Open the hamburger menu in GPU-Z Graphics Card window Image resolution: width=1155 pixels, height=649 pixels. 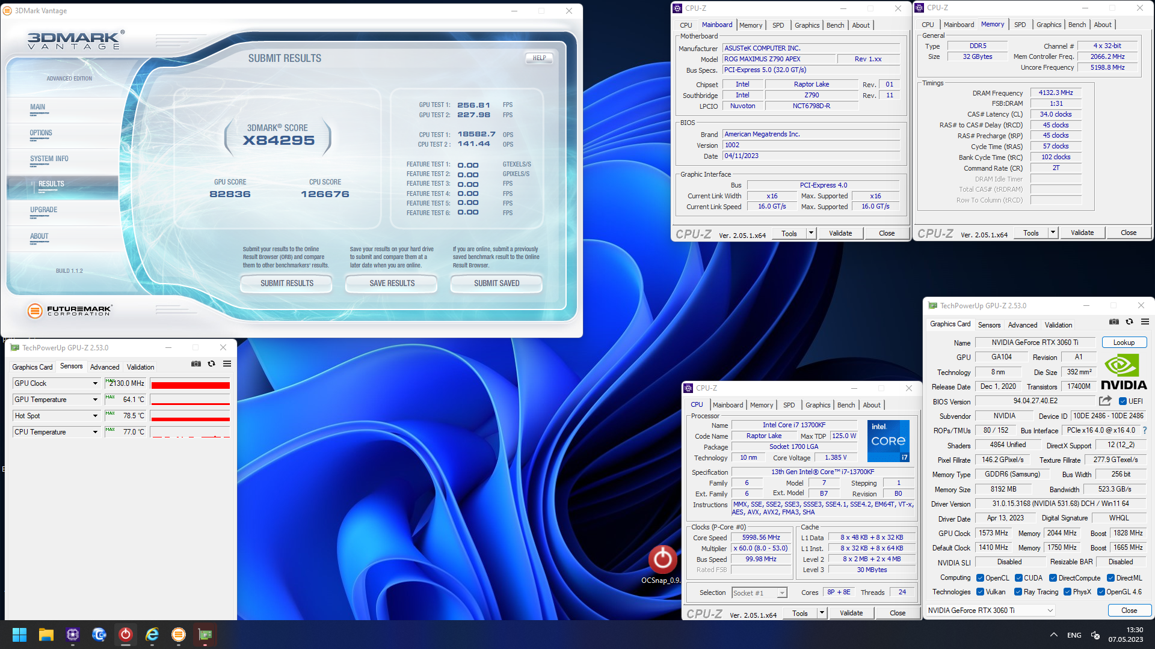coord(1145,321)
